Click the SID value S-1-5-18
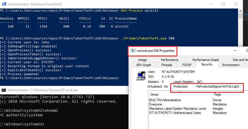Image resolution: width=248 pixels, height=129 pixels. [x=168, y=77]
